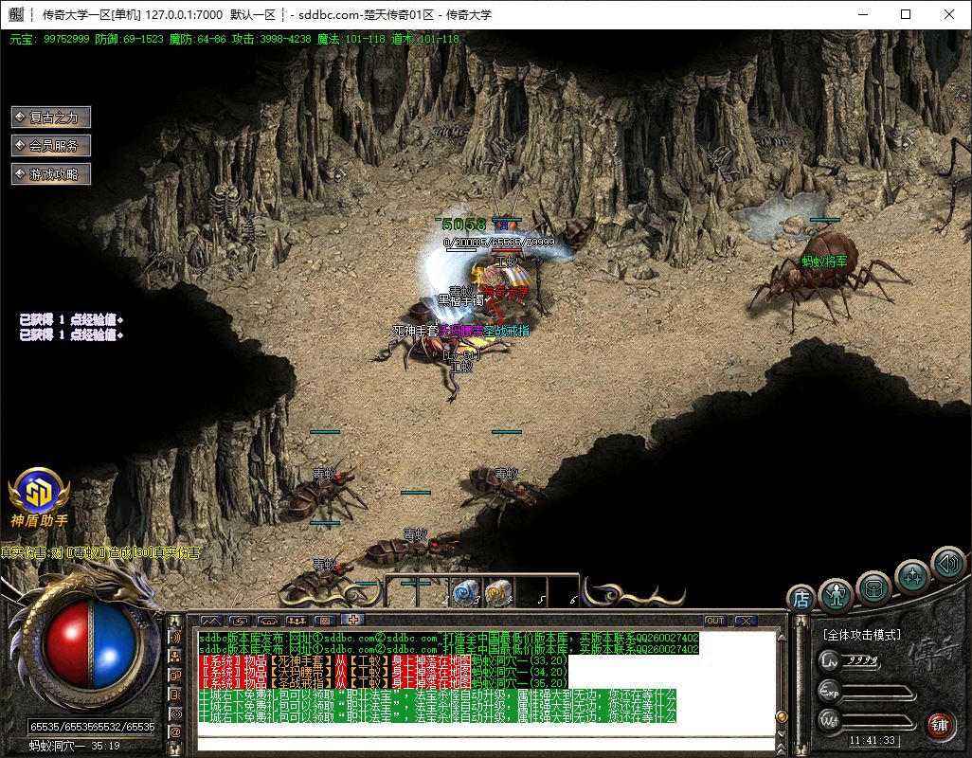
Task: Open the character equipment round icon
Action: (837, 594)
